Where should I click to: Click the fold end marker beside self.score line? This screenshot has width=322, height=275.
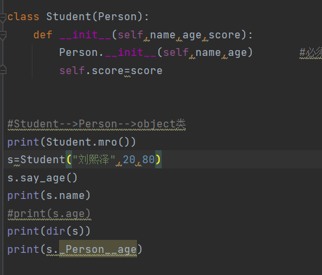3,70
